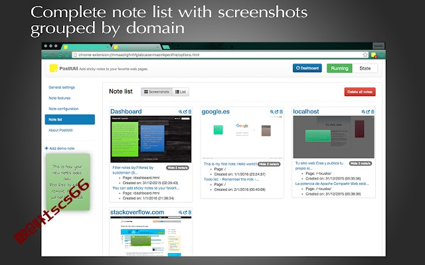Toggle the Running state switch
425x265 pixels.
click(x=339, y=68)
